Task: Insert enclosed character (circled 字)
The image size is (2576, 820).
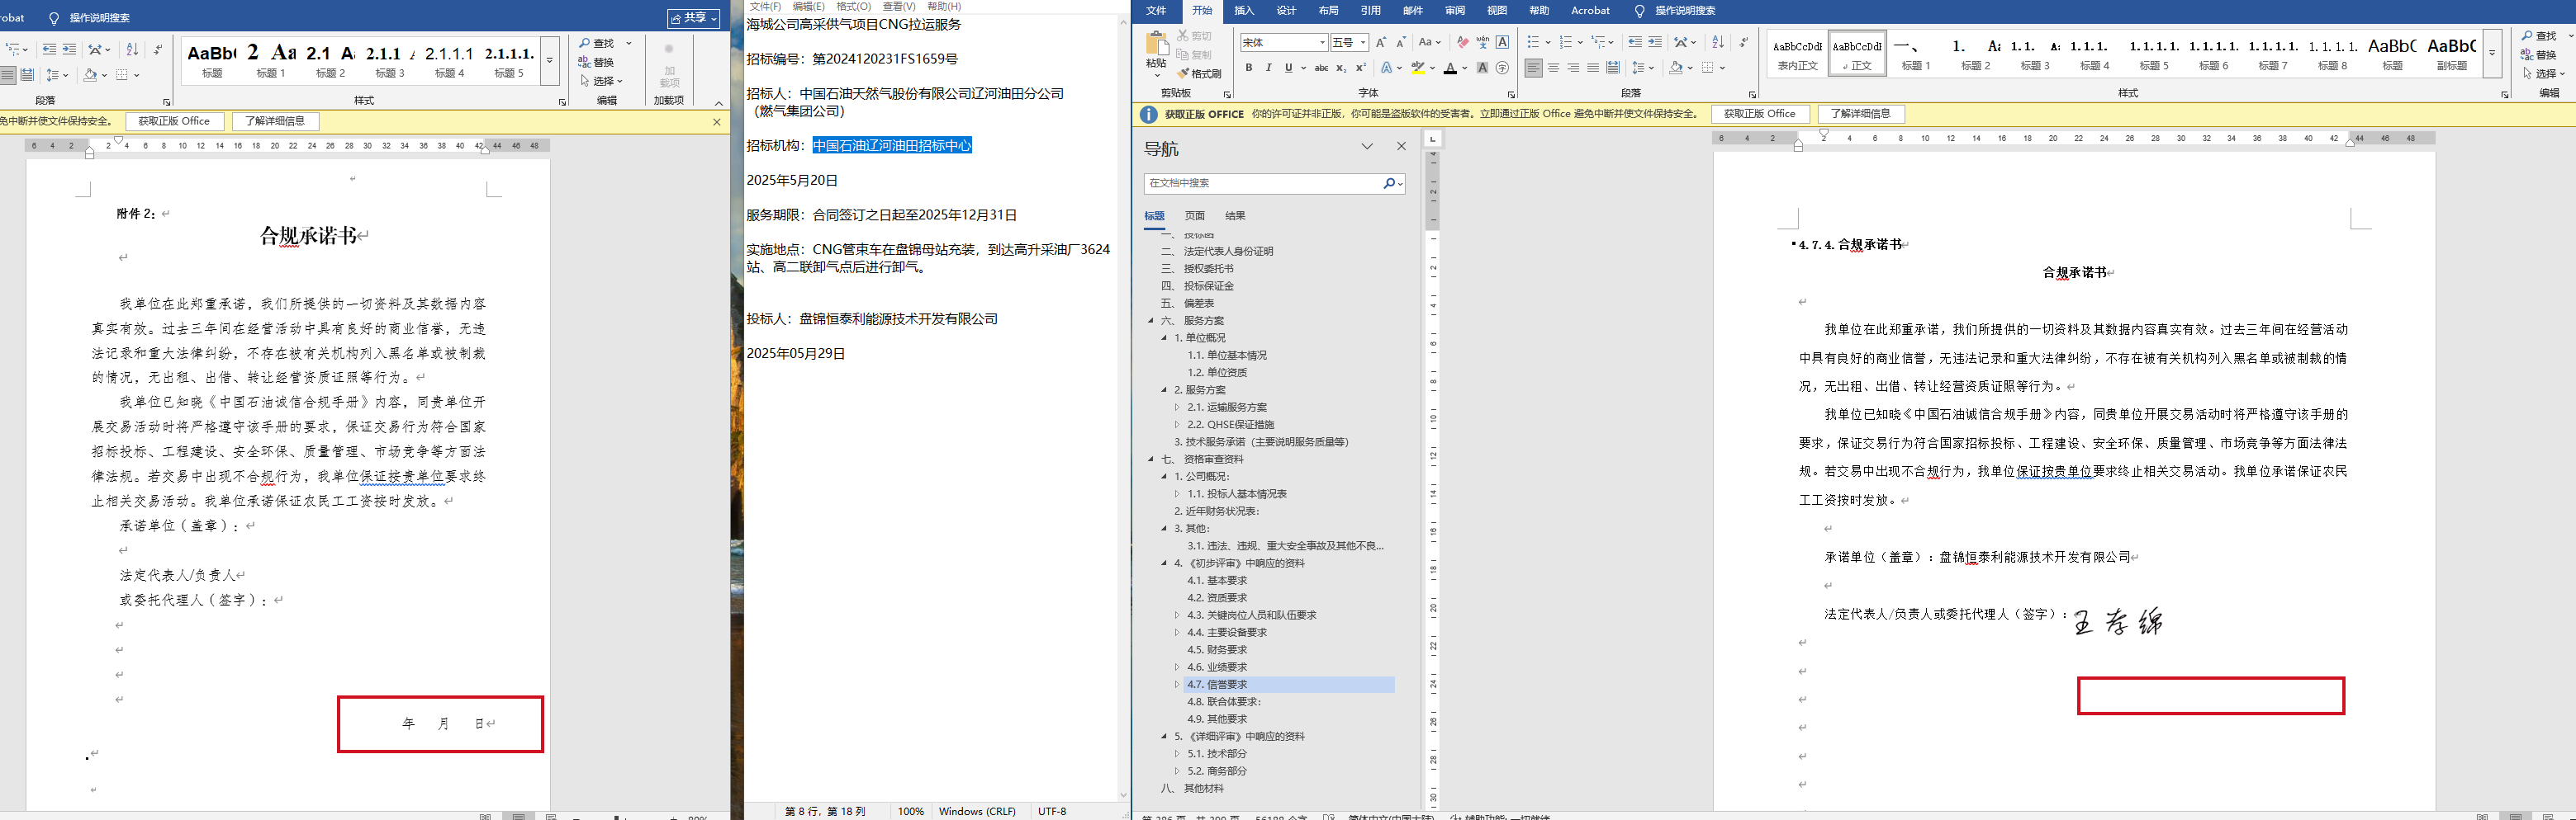Action: [1502, 68]
